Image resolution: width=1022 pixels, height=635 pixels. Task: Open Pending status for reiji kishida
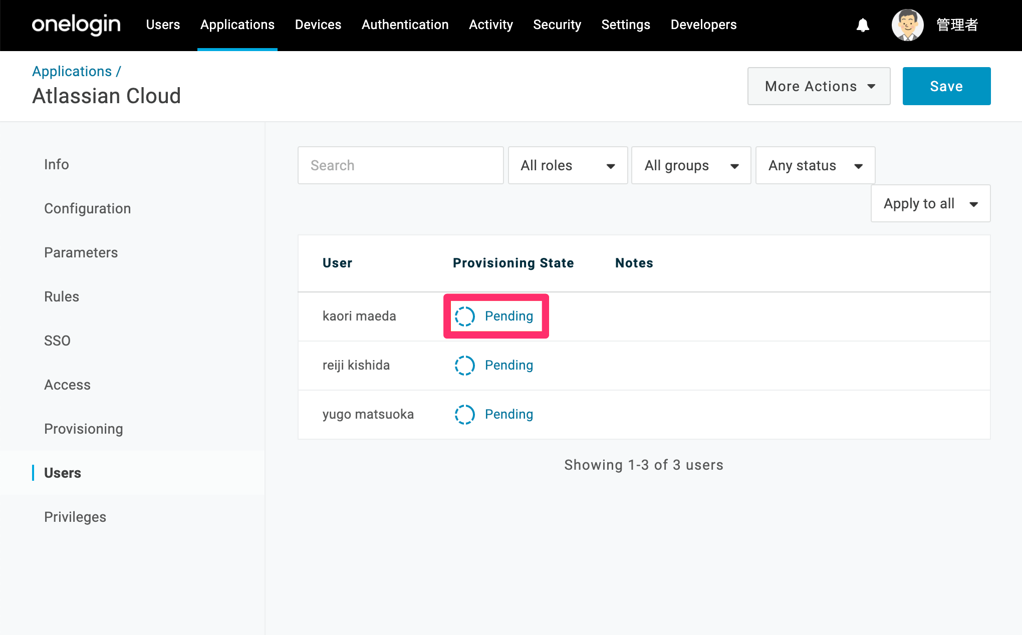509,366
